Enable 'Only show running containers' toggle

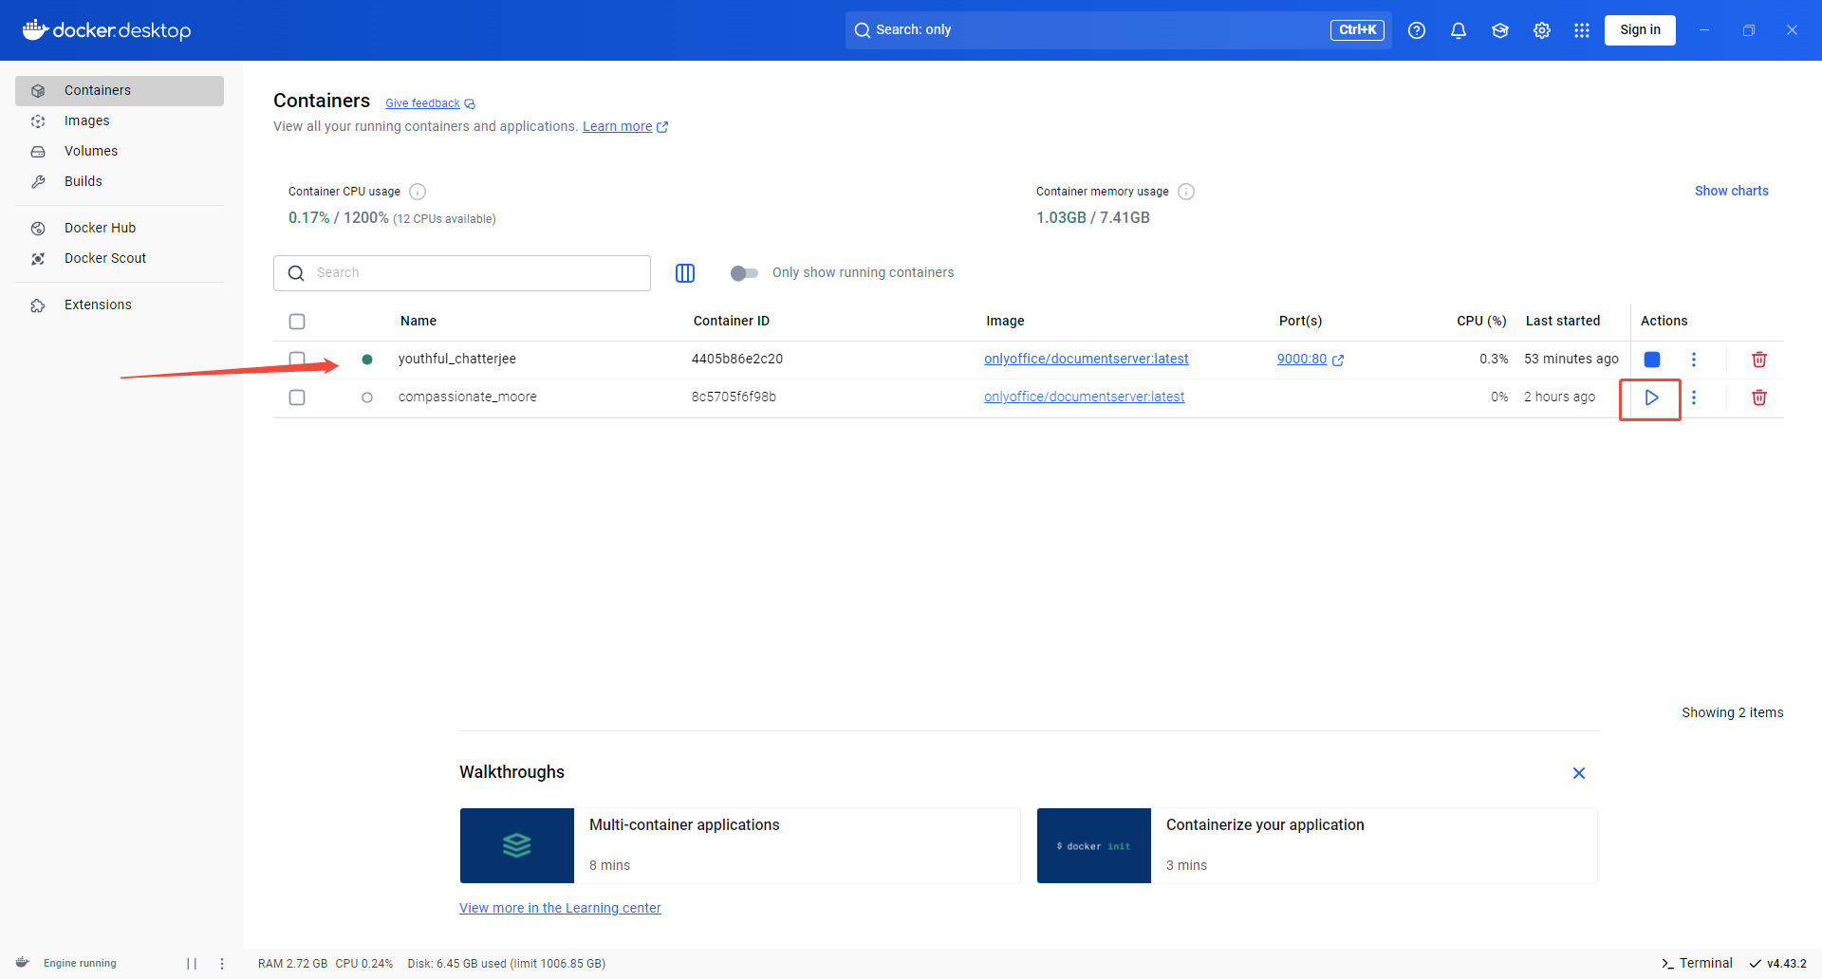click(x=745, y=273)
